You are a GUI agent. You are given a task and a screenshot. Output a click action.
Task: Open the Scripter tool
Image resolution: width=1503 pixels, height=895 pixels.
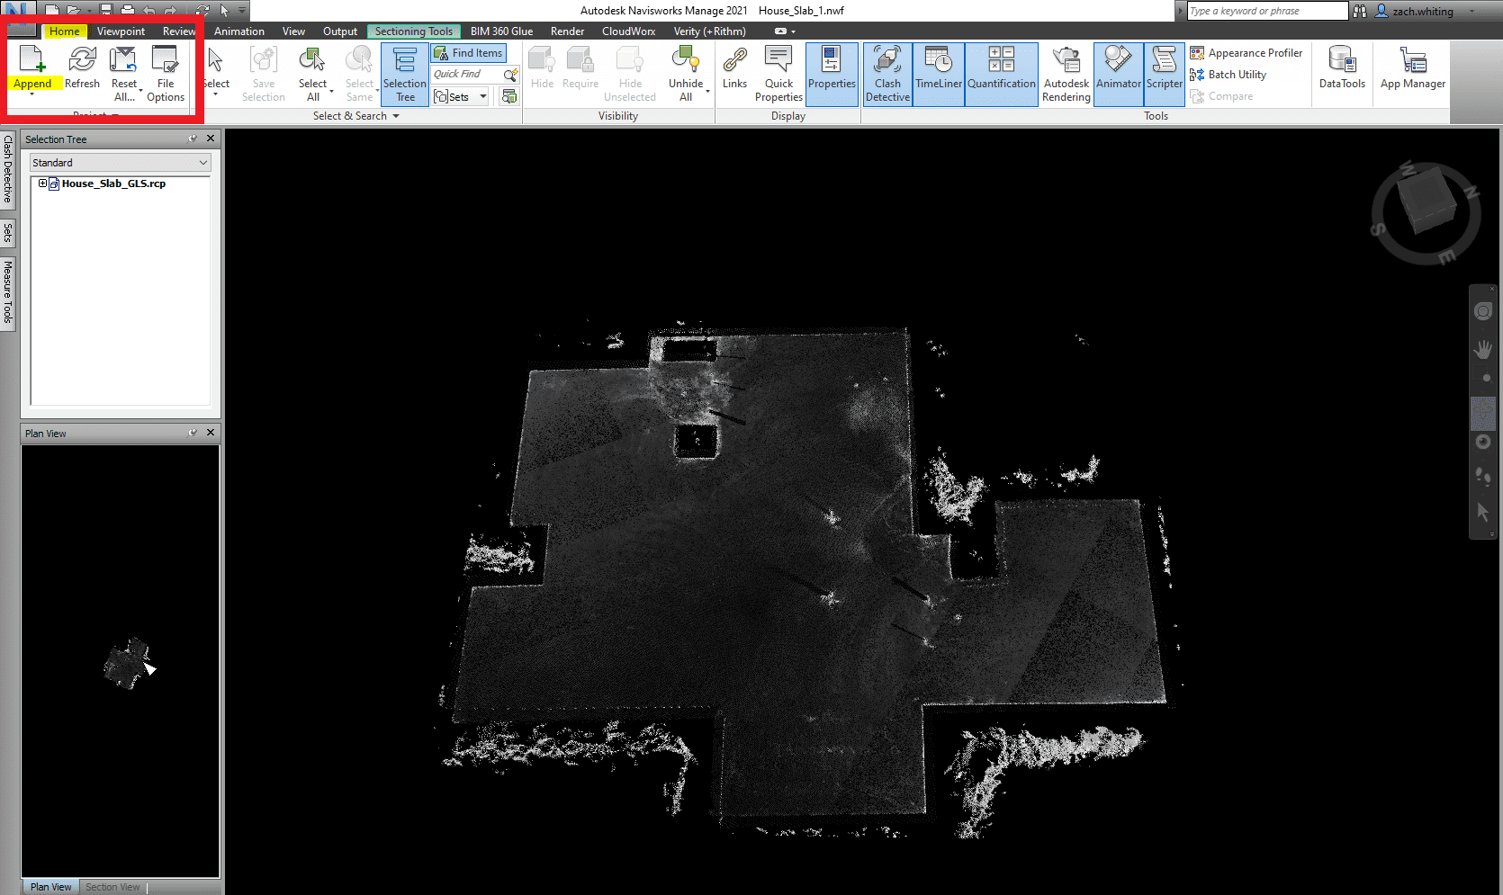click(1164, 72)
